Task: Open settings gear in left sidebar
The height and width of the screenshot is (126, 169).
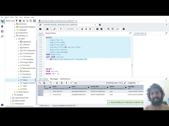Action: click(2, 105)
